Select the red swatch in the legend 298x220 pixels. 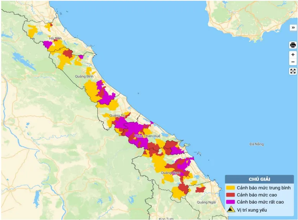point(231,195)
